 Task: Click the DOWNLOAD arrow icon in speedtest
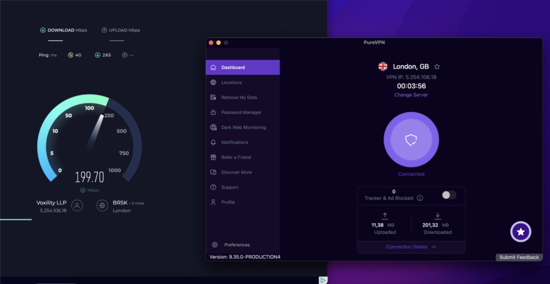point(43,30)
